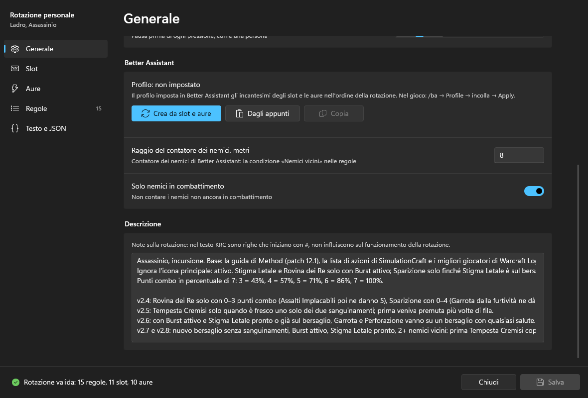Open the Slot section

tap(56, 69)
